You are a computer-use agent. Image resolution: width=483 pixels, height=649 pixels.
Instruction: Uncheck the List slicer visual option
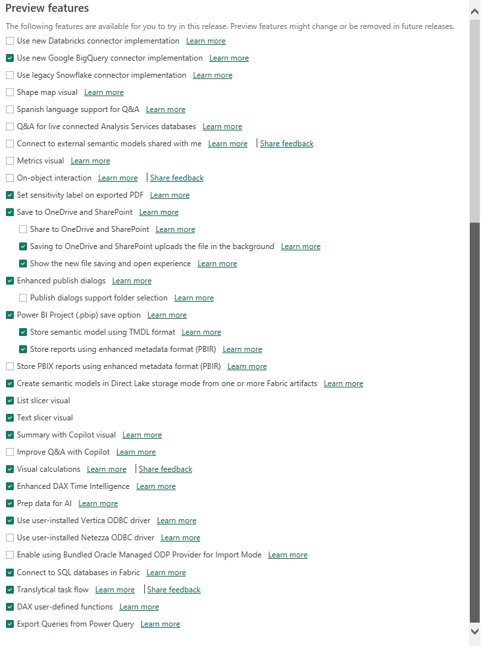coord(10,401)
